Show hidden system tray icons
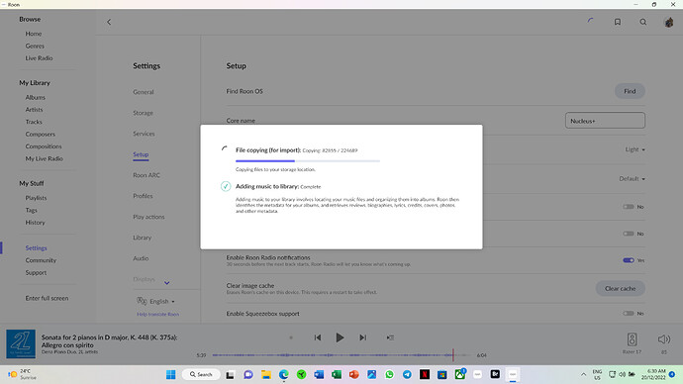Viewport: 683px width, 384px height. click(x=583, y=374)
